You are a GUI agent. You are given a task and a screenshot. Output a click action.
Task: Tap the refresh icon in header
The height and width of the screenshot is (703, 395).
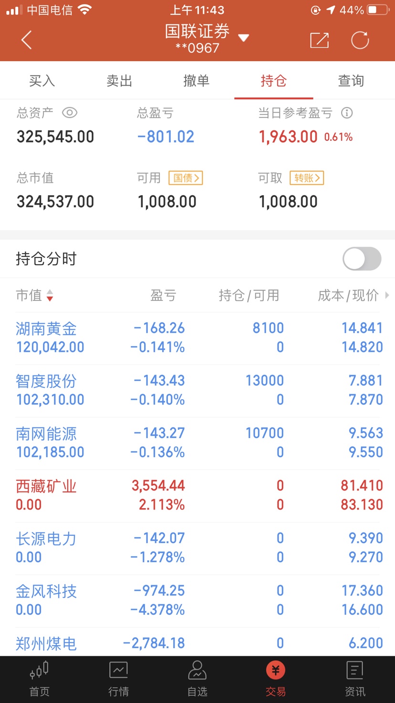coord(360,40)
